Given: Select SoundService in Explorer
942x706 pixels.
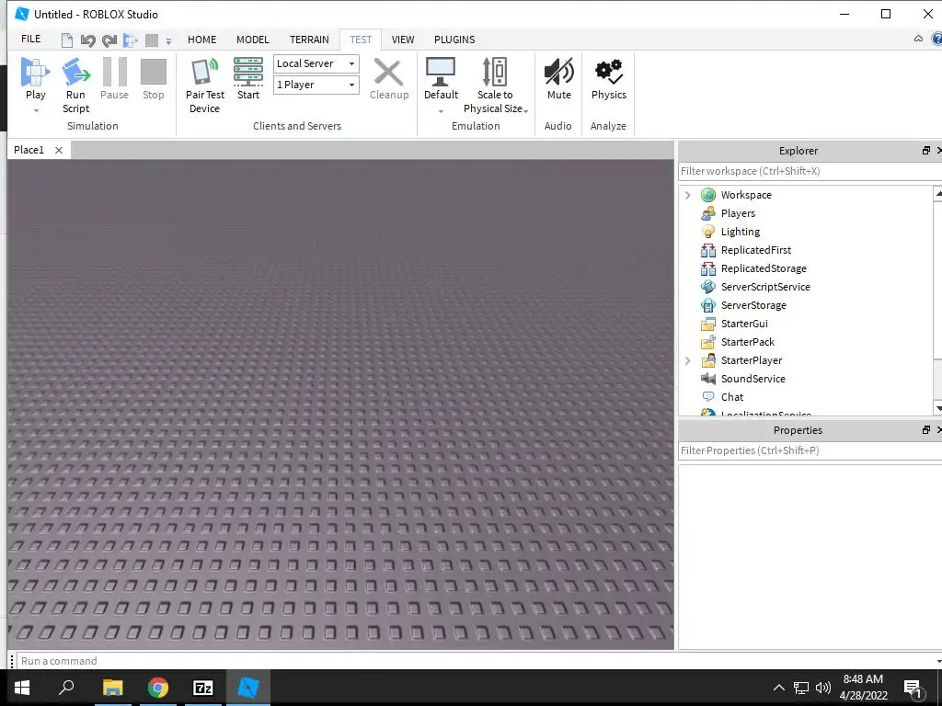Looking at the screenshot, I should [752, 379].
